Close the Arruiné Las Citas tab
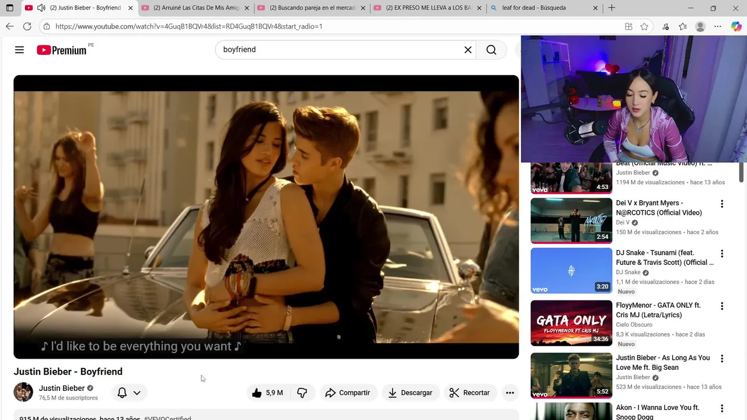The image size is (747, 420). 247,8
